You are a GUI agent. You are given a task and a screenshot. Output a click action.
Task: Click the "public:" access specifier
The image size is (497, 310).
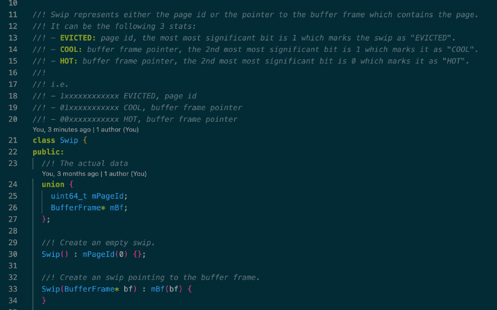(48, 152)
